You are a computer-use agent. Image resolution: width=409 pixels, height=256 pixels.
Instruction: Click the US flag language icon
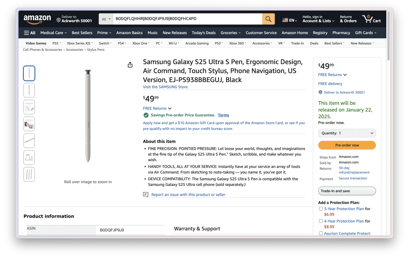coord(285,19)
